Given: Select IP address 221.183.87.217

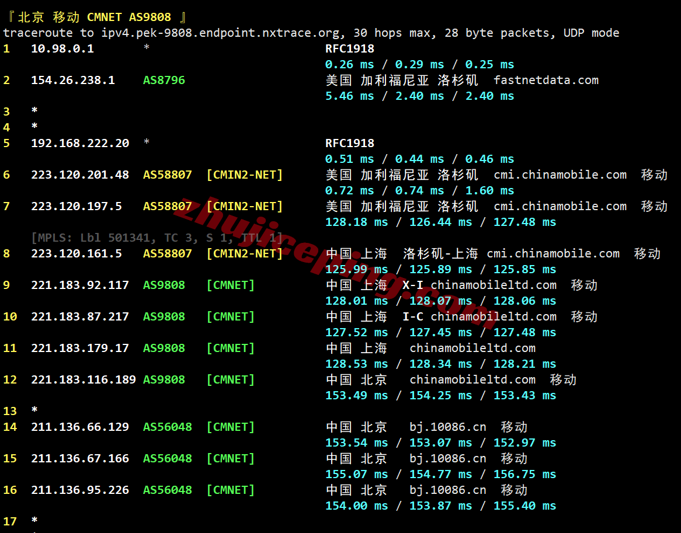Looking at the screenshot, I should [x=81, y=317].
